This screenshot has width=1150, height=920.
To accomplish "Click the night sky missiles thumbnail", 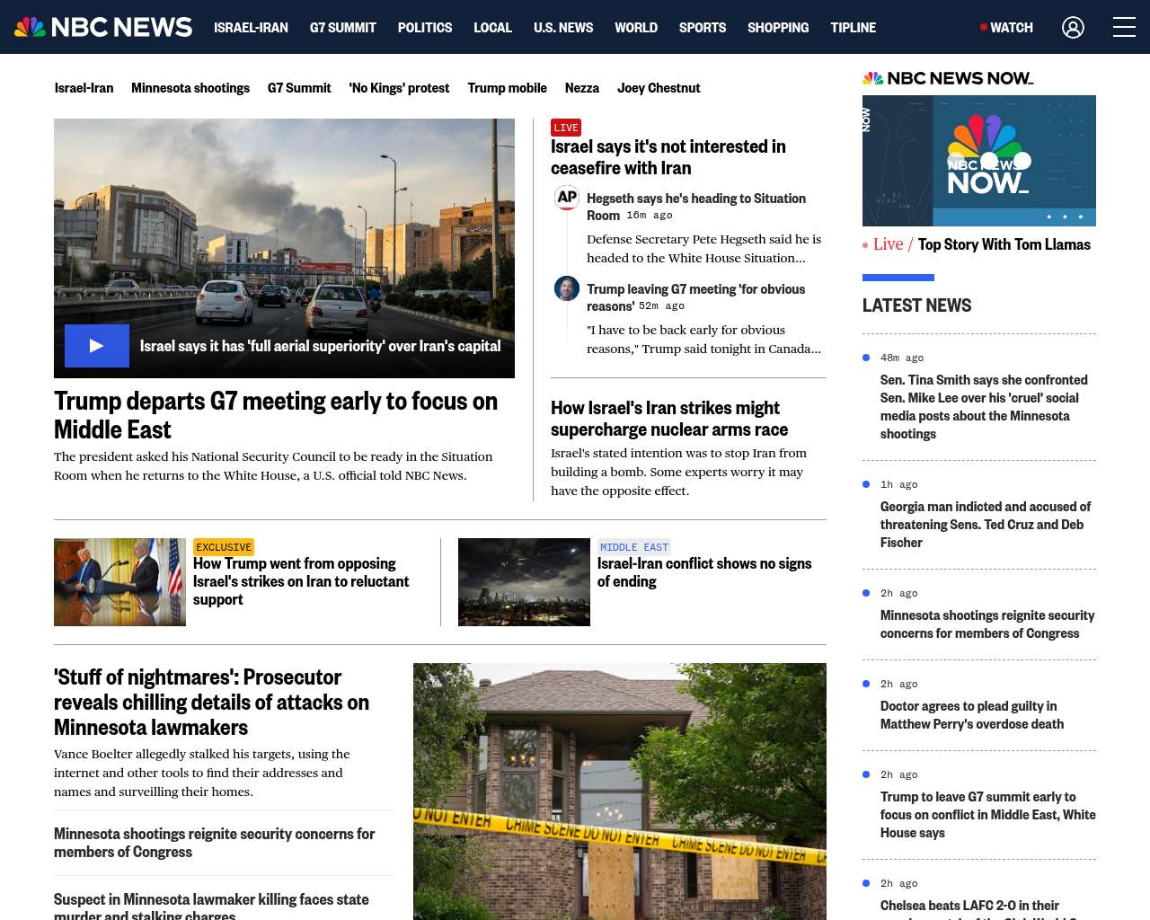I will click(524, 582).
